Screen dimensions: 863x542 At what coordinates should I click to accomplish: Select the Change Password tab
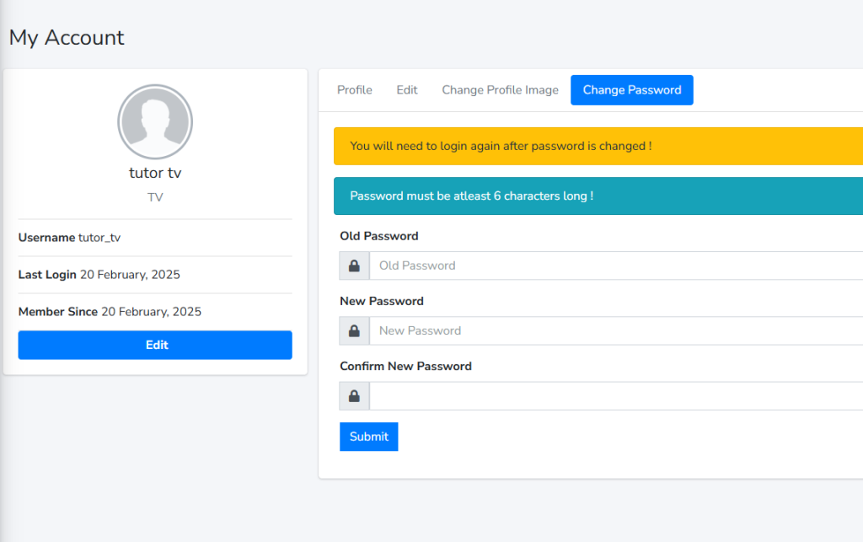tap(631, 90)
